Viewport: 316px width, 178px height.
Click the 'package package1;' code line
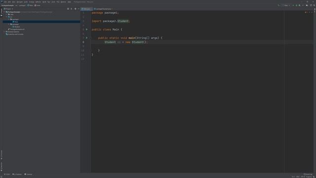[x=105, y=13]
